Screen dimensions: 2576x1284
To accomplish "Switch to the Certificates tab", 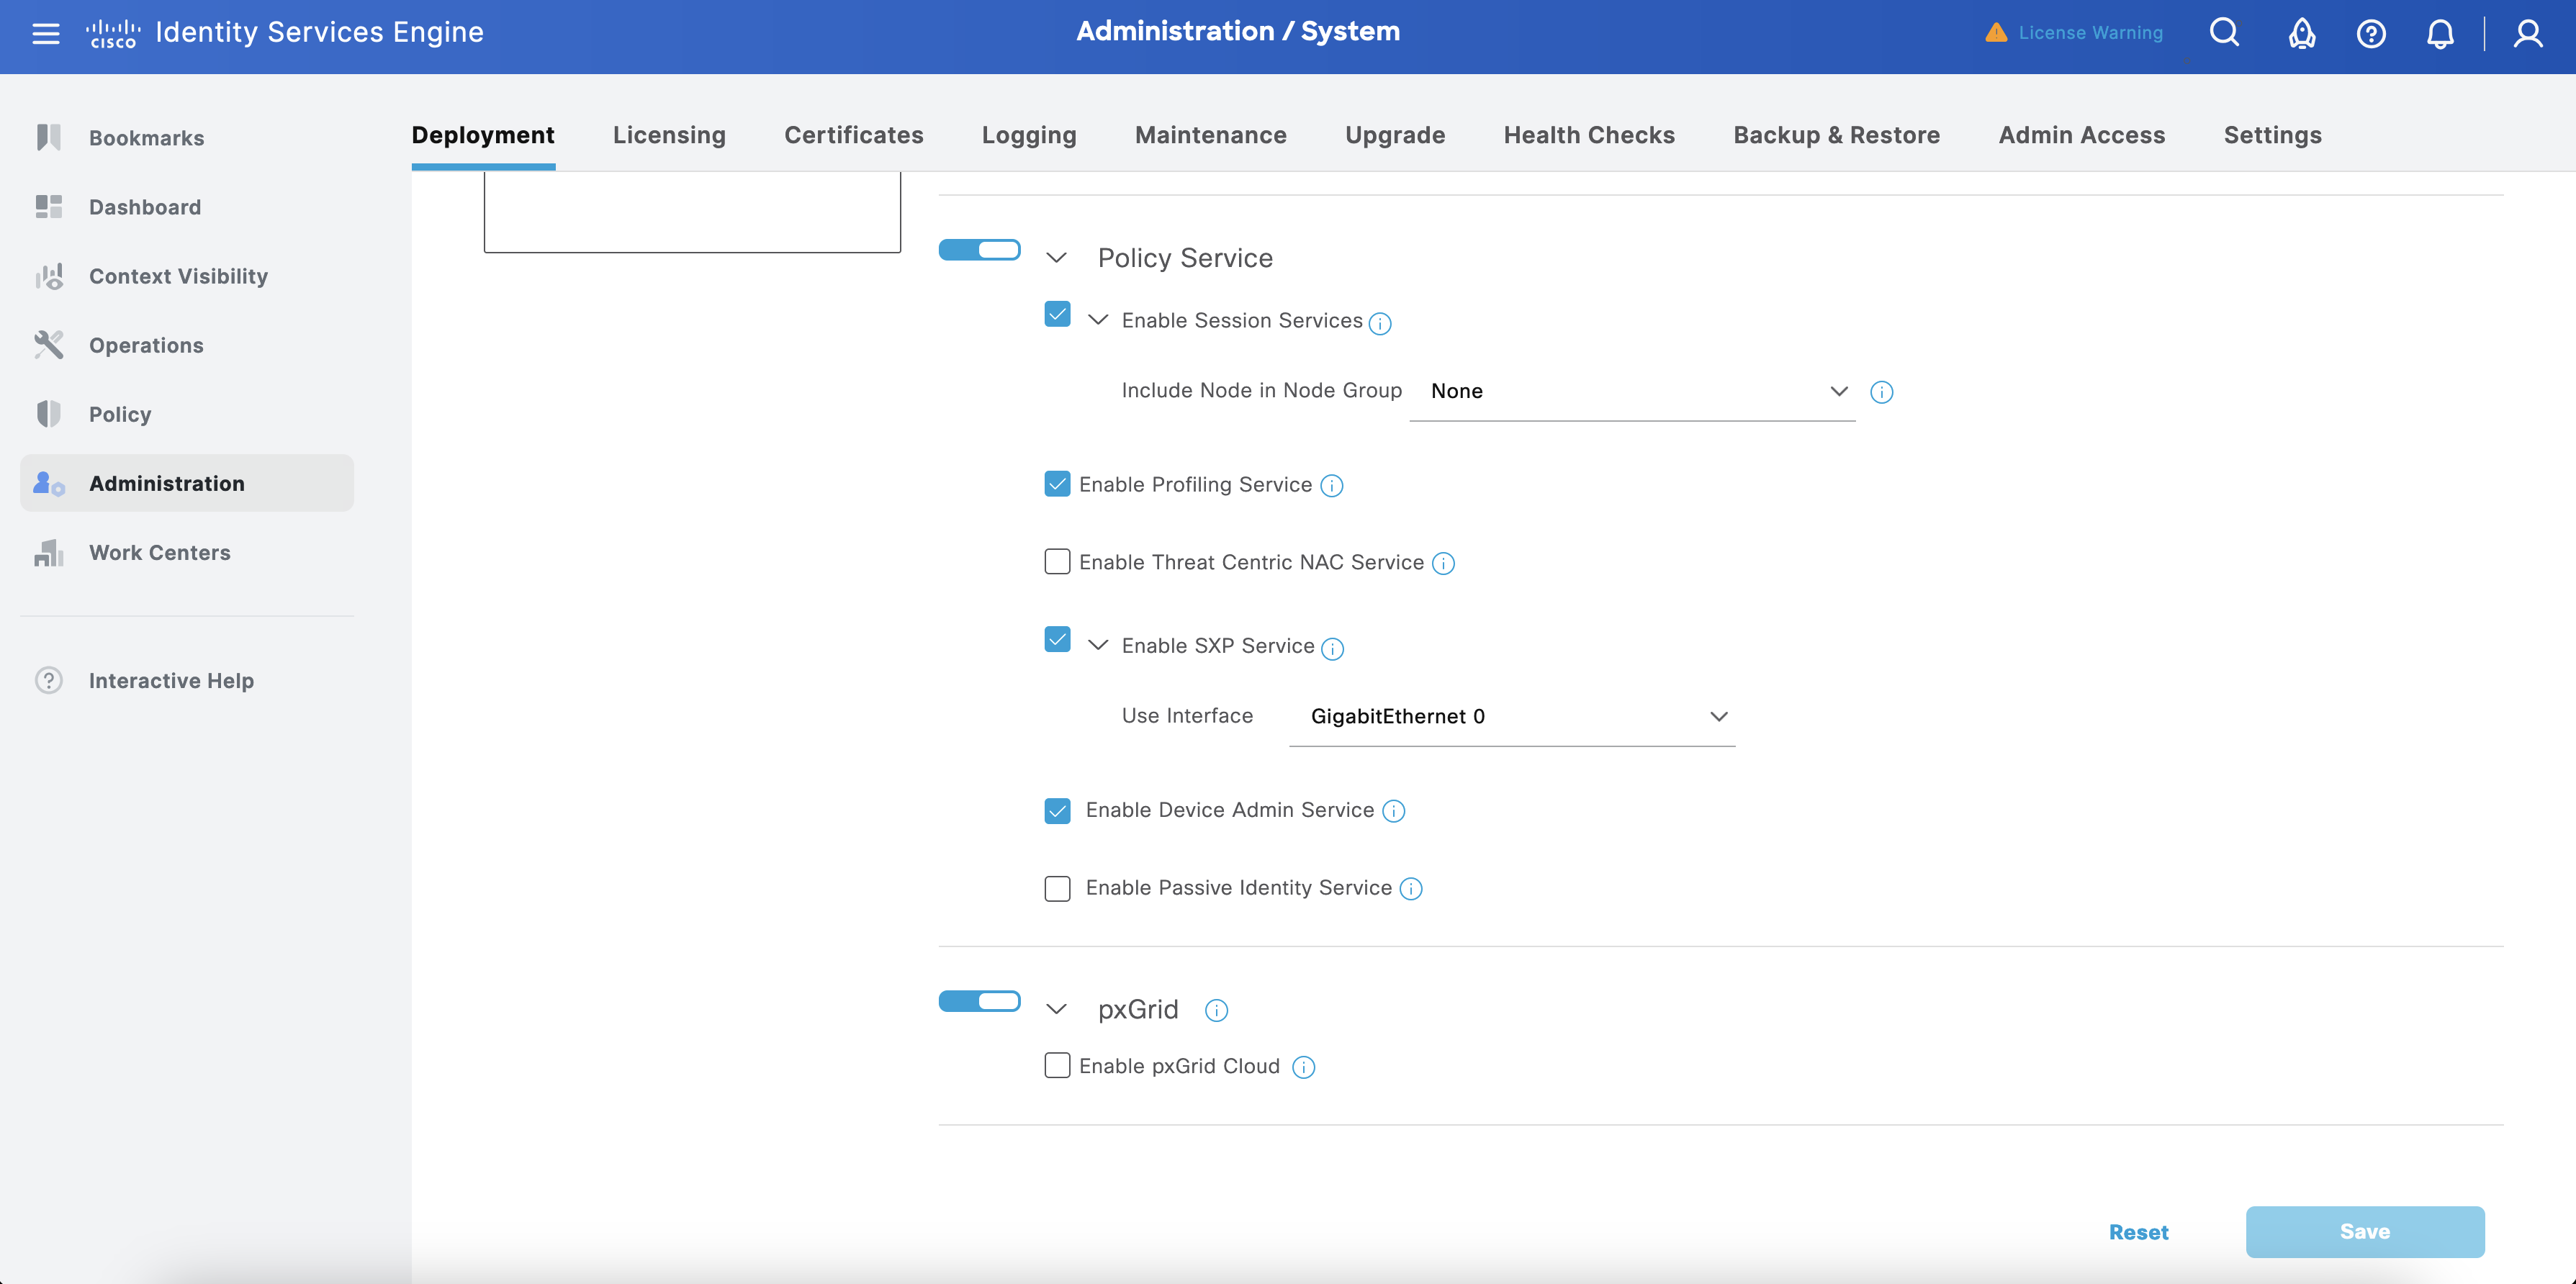I will (853, 135).
